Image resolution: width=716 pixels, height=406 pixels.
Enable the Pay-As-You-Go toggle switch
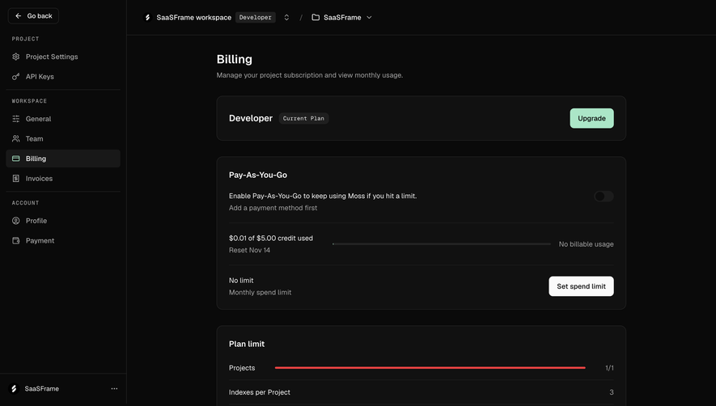(604, 197)
